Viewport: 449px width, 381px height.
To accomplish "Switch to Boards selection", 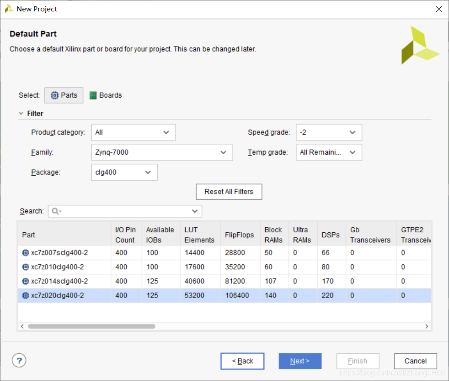I will pyautogui.click(x=106, y=95).
